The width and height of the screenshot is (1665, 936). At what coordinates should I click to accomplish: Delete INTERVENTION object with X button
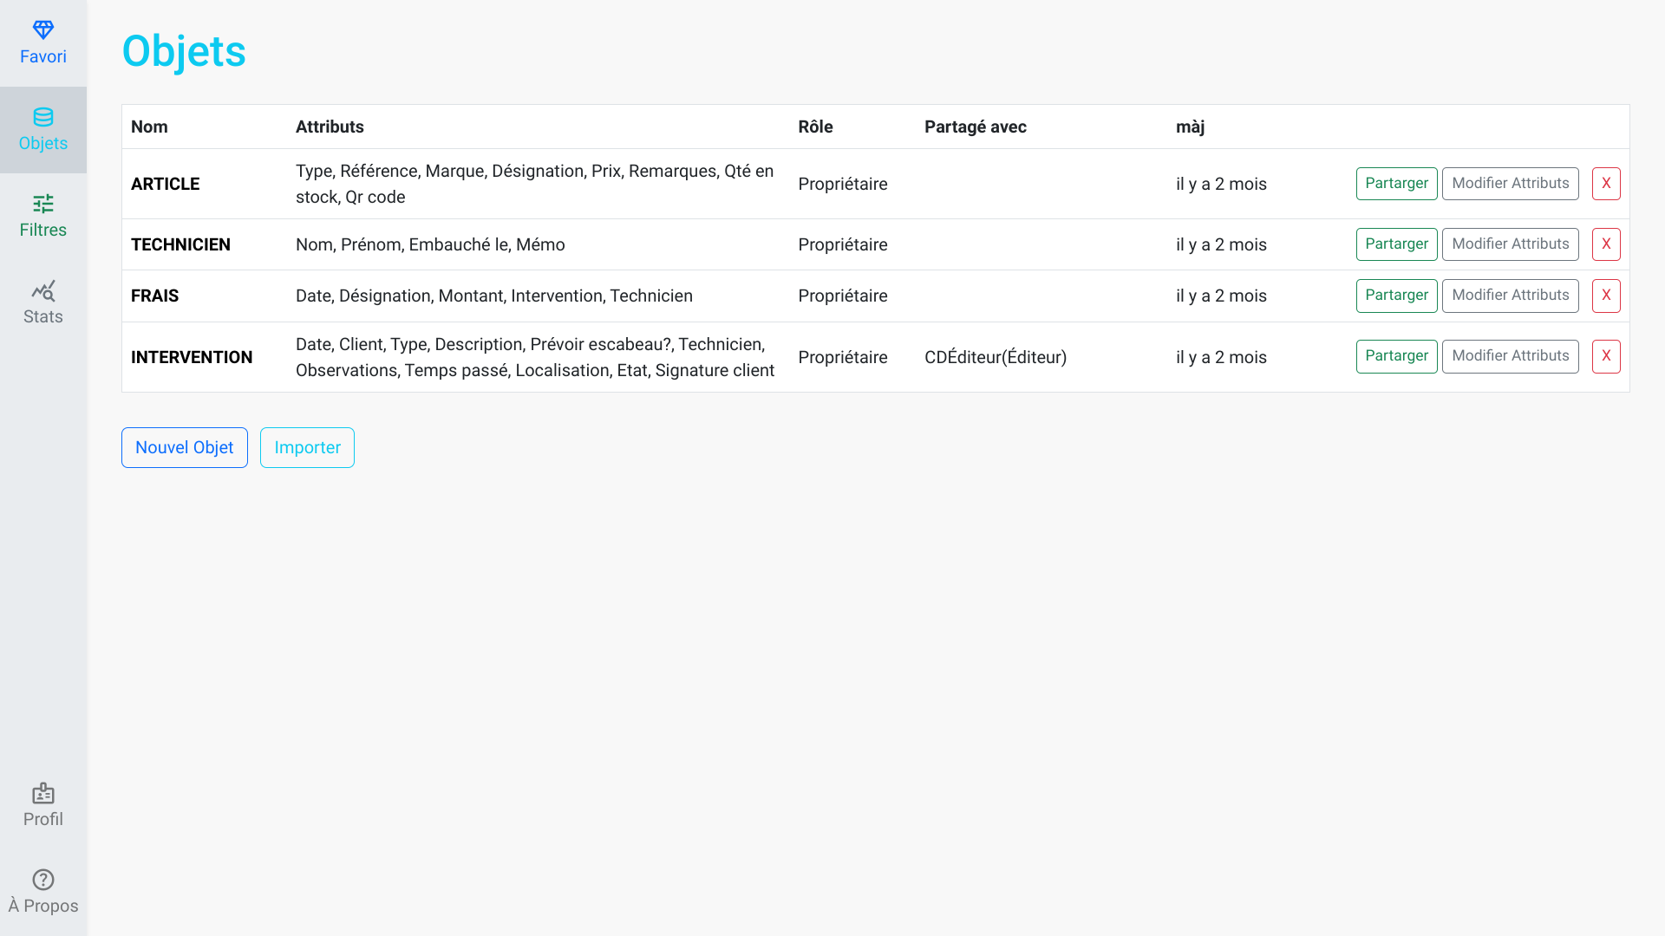pos(1606,356)
